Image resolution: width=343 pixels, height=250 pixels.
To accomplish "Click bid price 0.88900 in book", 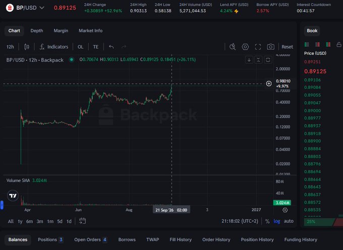I will (312, 141).
